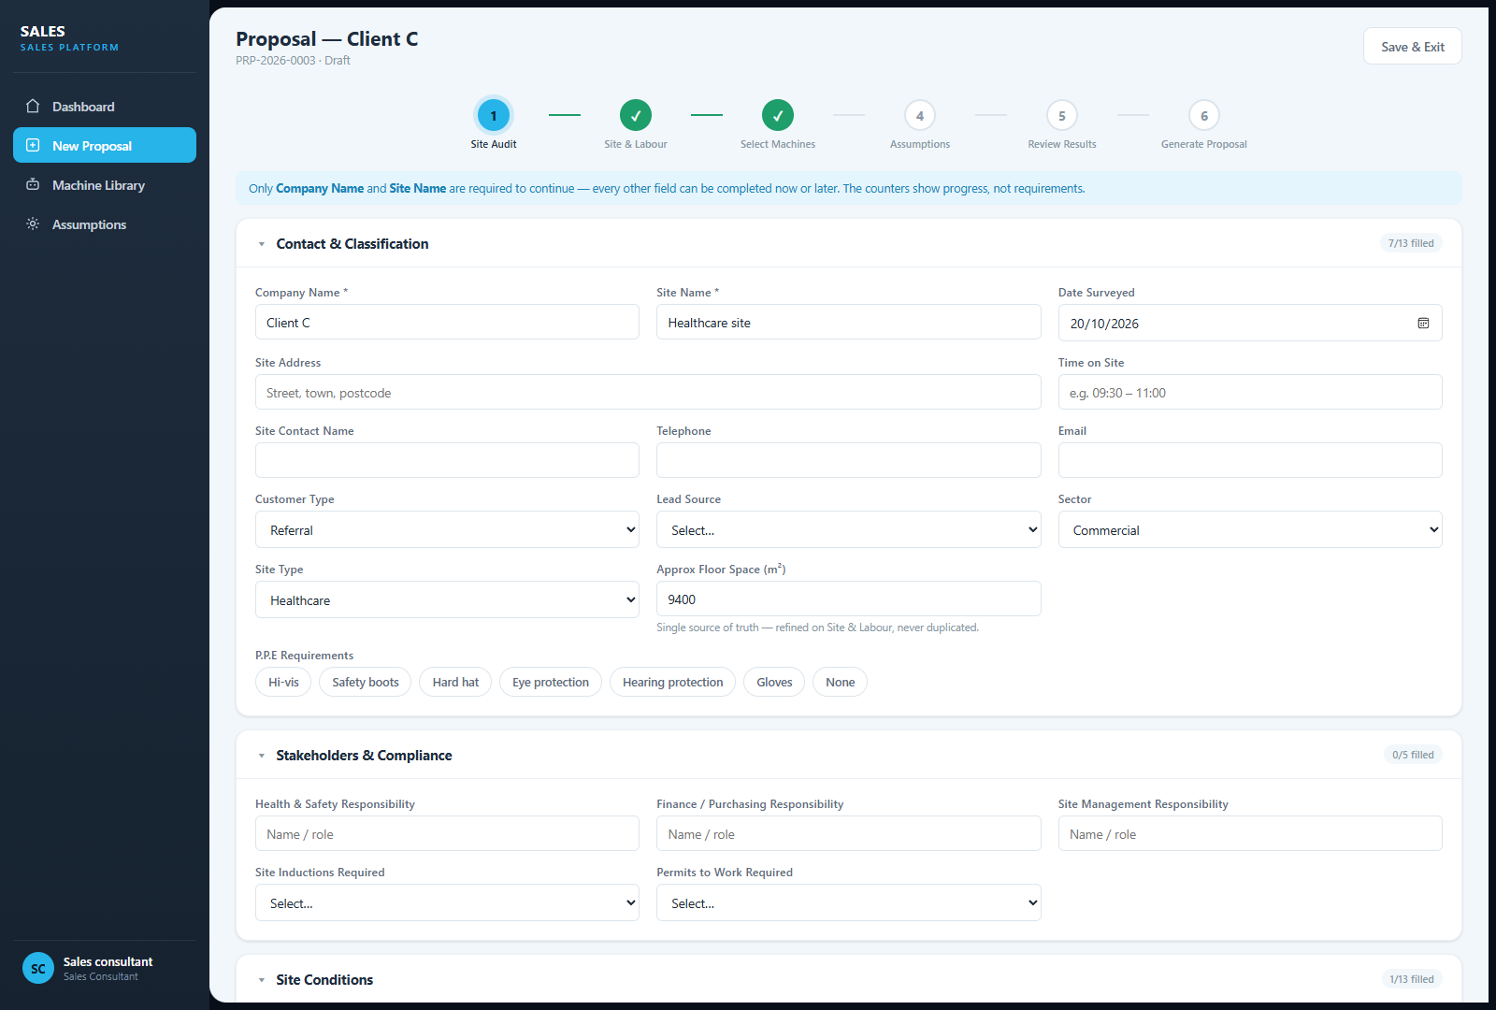
Task: Click the Email field
Action: [x=1250, y=460]
